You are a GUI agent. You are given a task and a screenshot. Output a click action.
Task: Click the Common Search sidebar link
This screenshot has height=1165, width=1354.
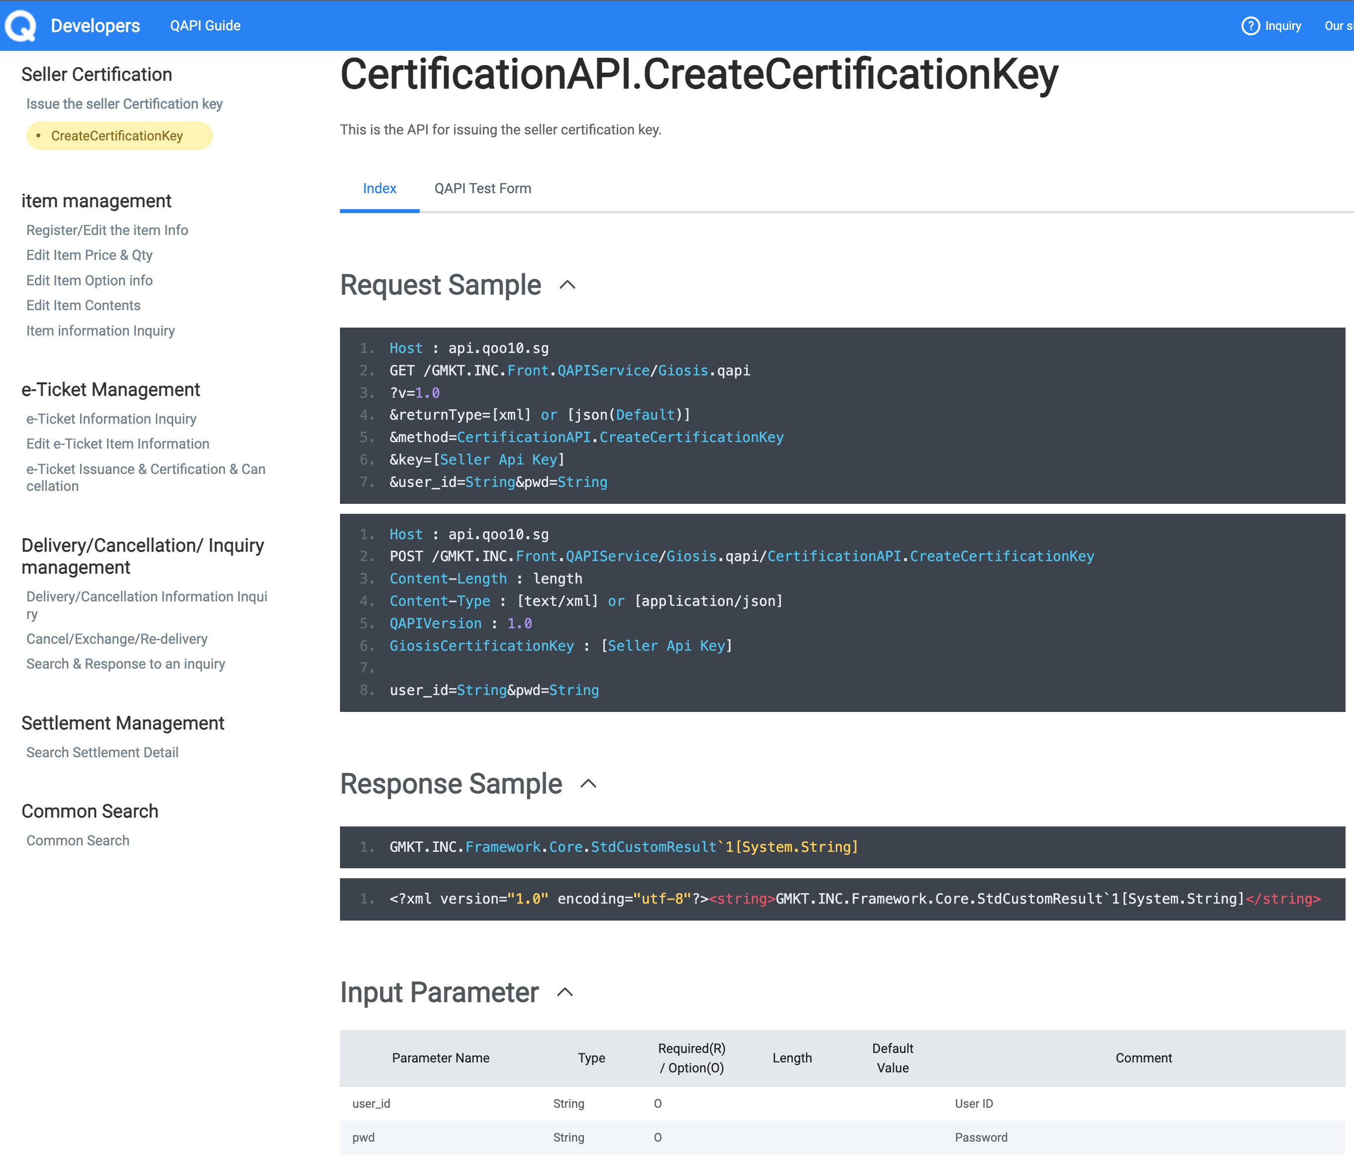pos(78,841)
